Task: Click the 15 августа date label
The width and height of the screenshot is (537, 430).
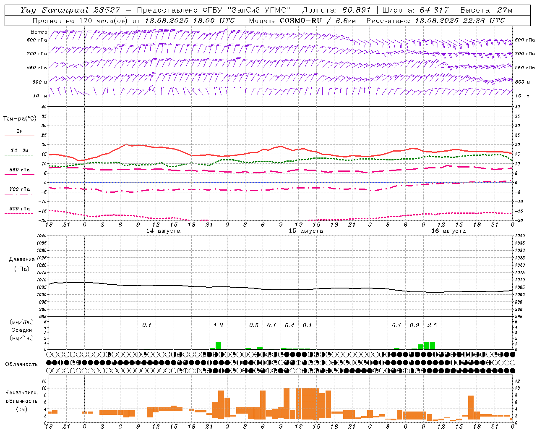Action: 306,231
